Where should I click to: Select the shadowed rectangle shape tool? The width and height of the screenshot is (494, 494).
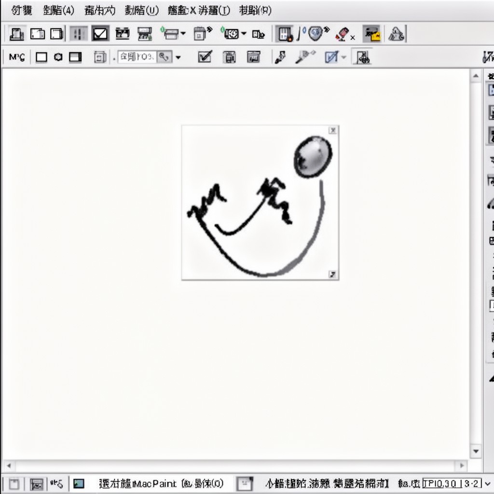[x=75, y=57]
